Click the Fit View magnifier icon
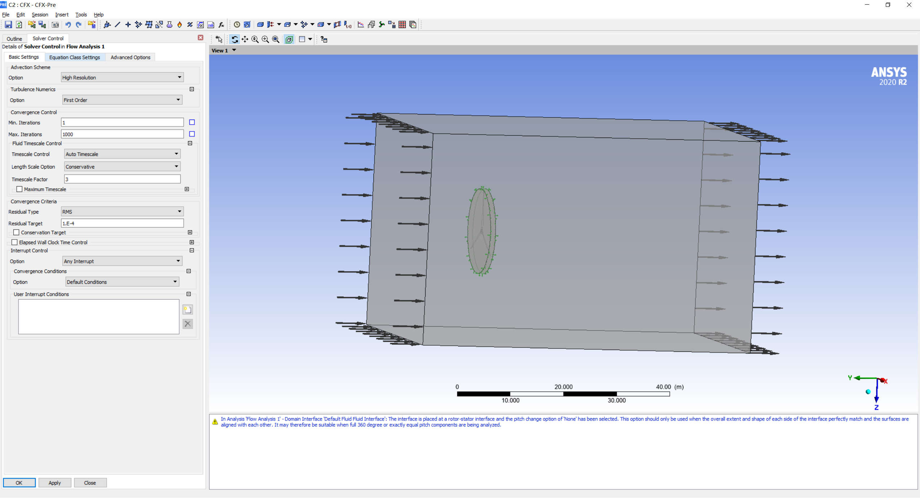Image resolution: width=920 pixels, height=498 pixels. 276,39
